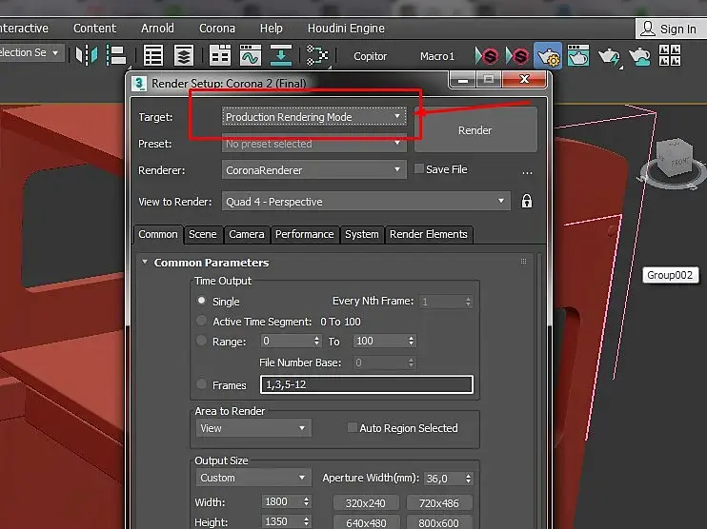
Task: Adjust the Aperture Width spinner arrows
Action: coord(469,479)
